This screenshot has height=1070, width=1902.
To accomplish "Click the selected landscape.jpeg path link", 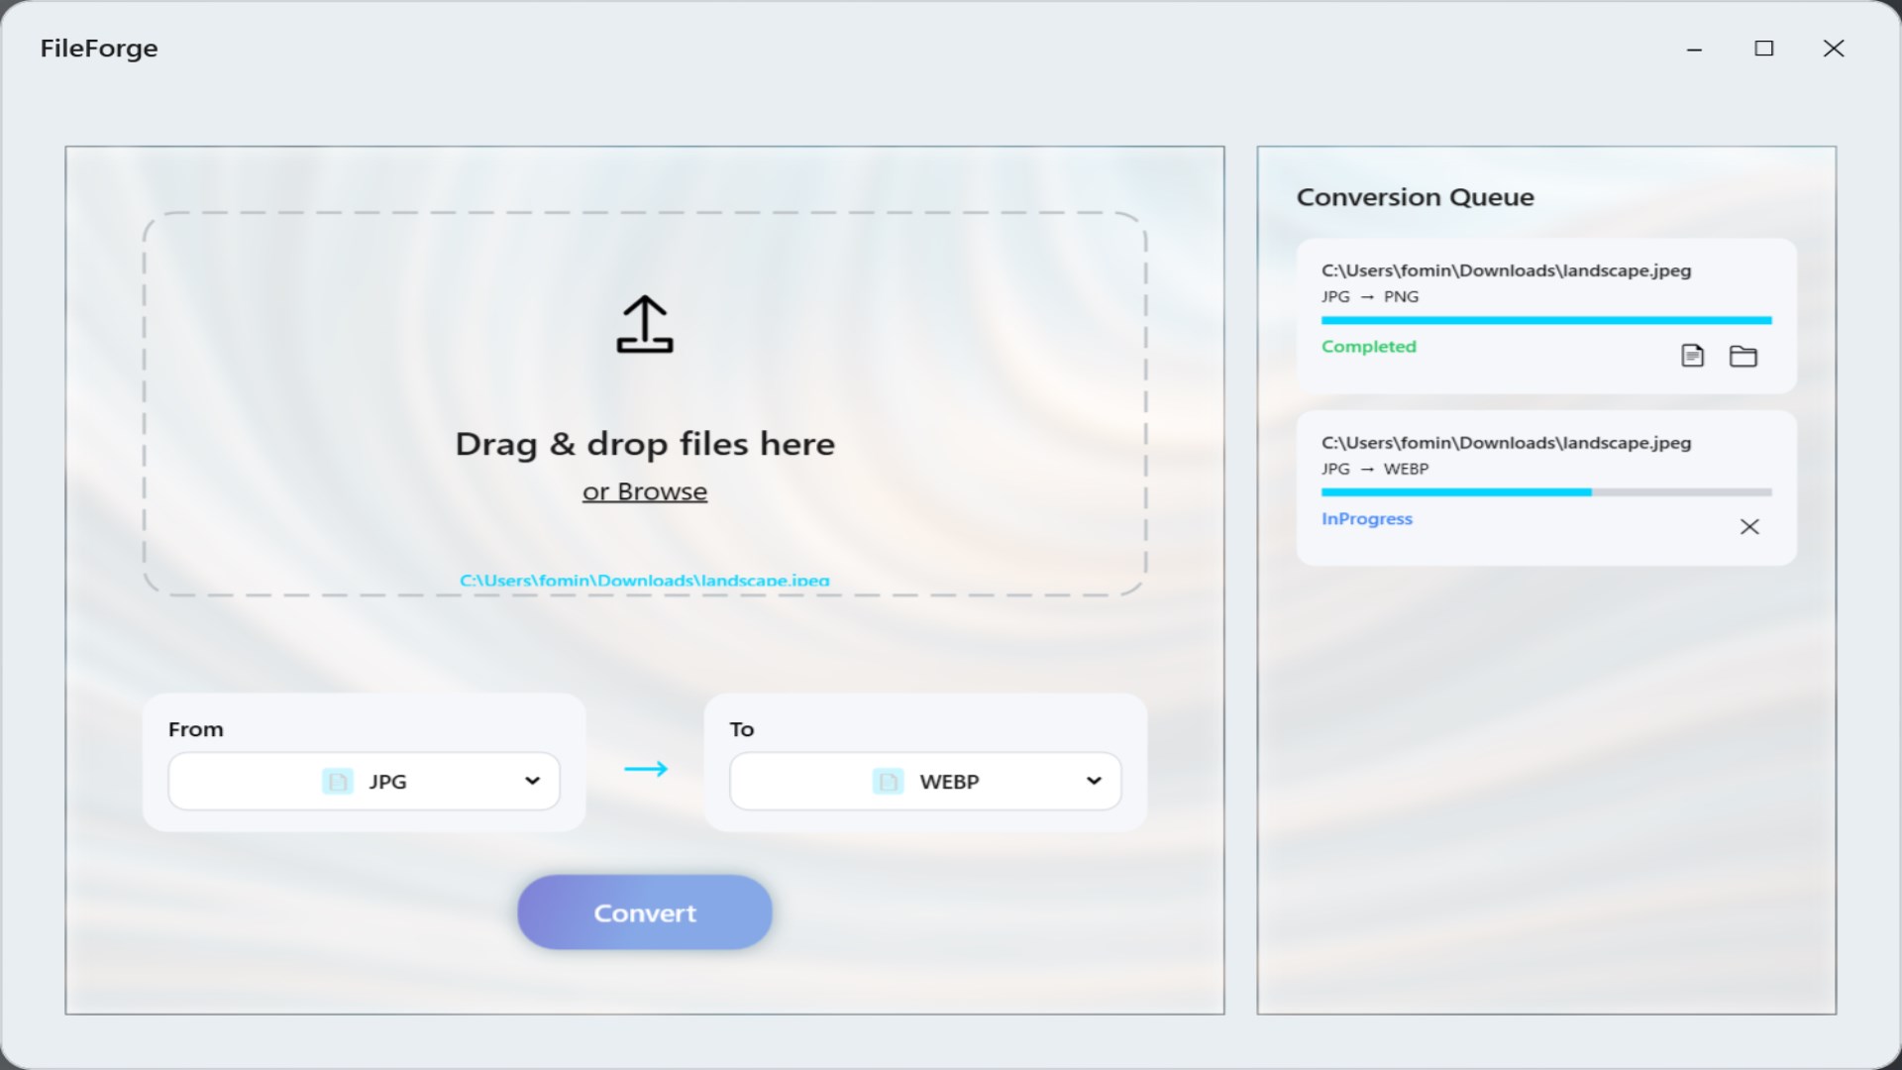I will (x=645, y=580).
